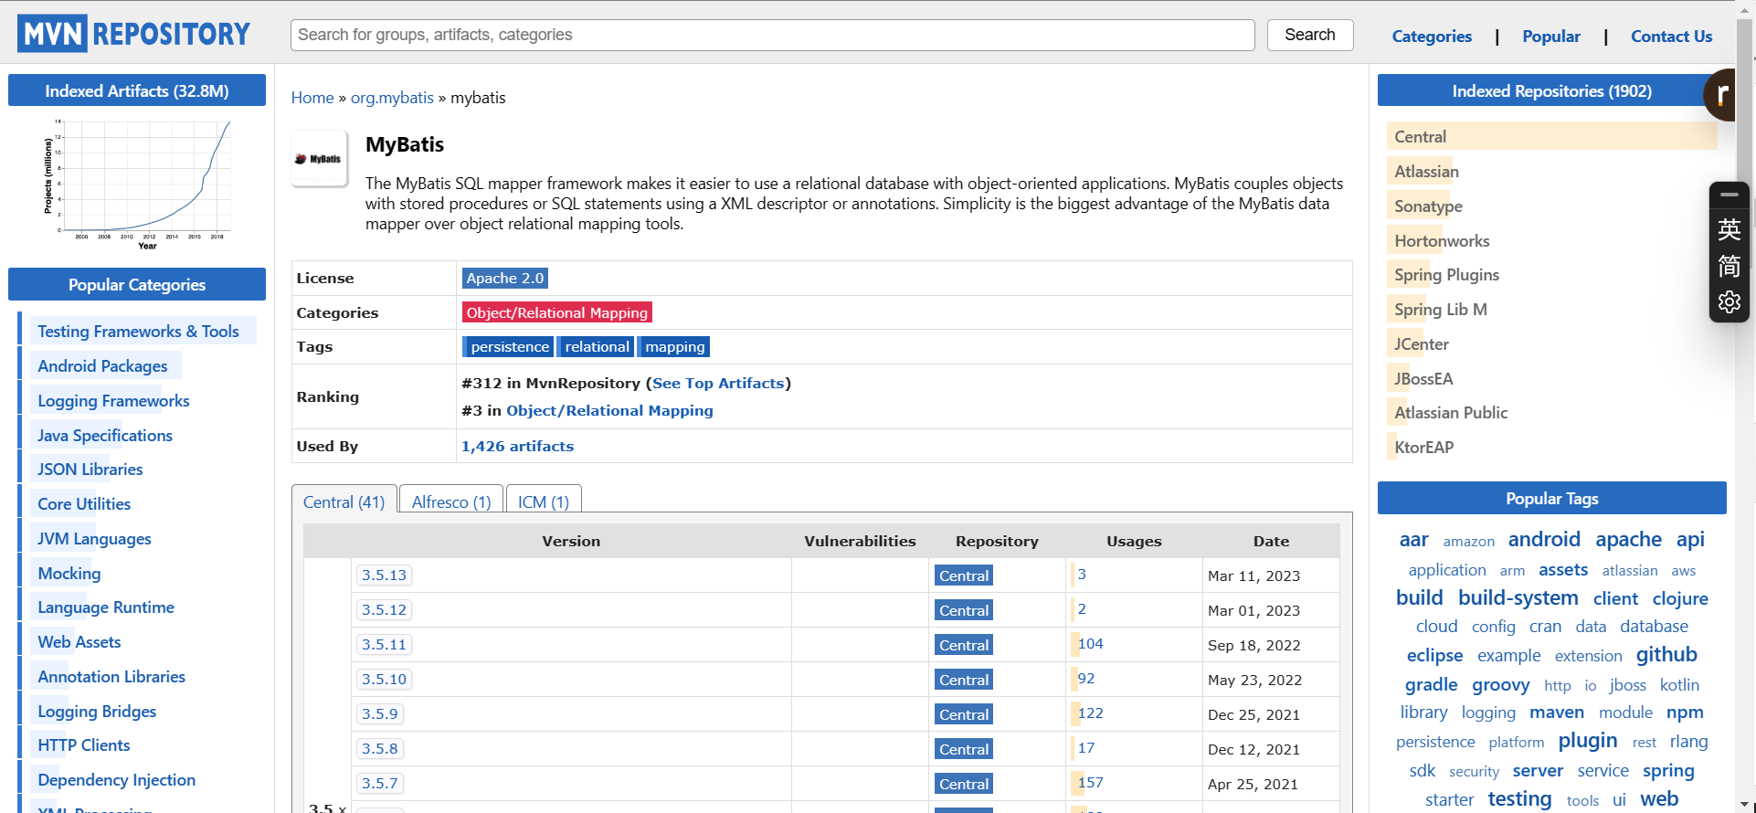Image resolution: width=1756 pixels, height=813 pixels.
Task: Click the mapping tag badge
Action: point(674,347)
